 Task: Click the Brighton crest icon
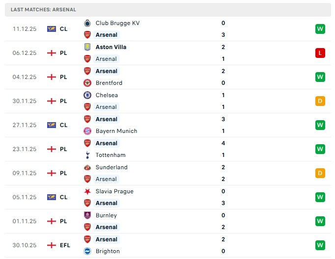87,251
